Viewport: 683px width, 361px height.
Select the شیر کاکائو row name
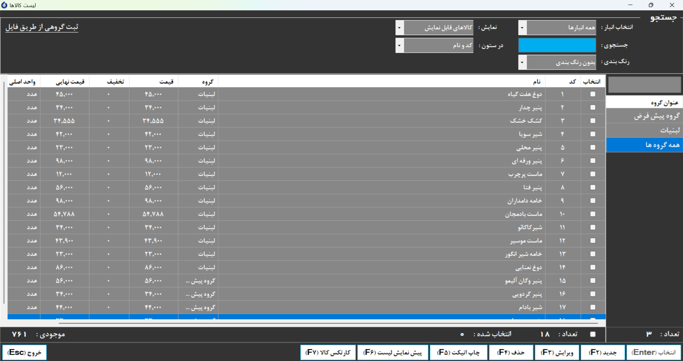[530, 227]
